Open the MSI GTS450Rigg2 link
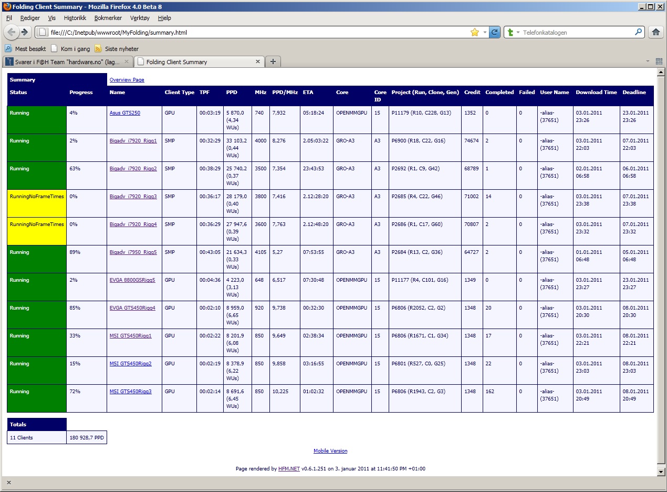The width and height of the screenshot is (667, 492). 131,364
